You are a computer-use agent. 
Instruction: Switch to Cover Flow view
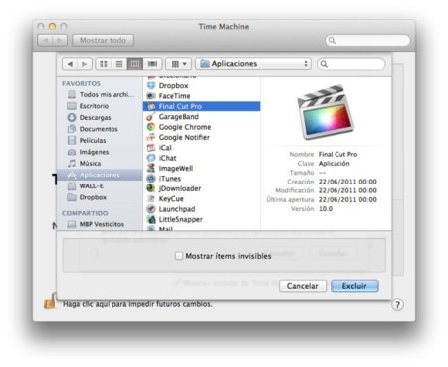(152, 64)
